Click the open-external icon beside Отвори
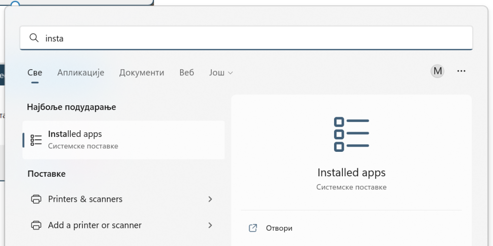The width and height of the screenshot is (493, 246). click(253, 228)
